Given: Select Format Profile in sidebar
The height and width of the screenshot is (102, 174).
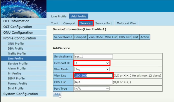Looking at the screenshot, I should click(24, 84).
